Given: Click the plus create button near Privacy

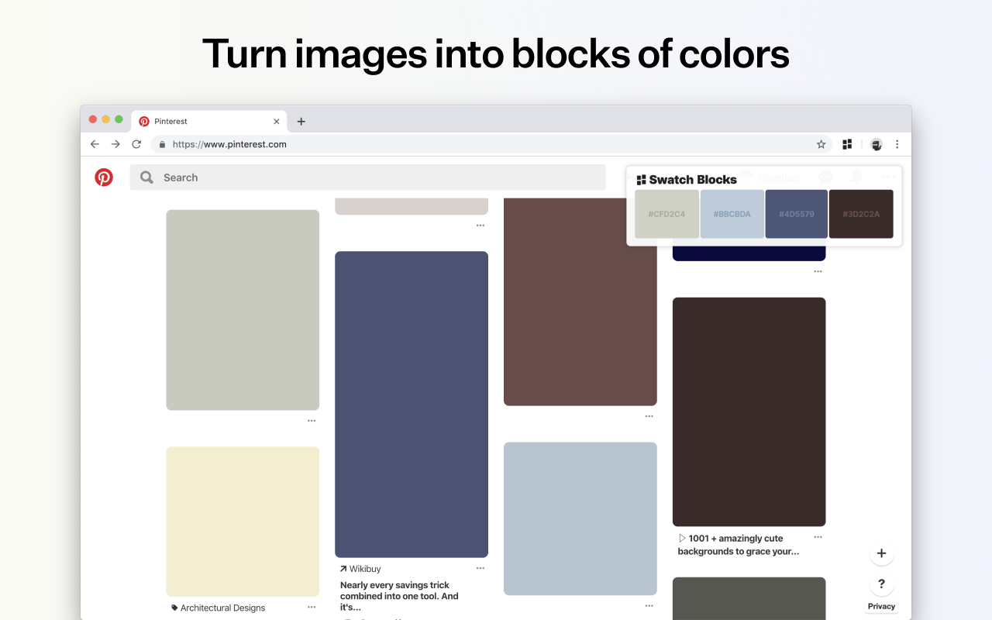Looking at the screenshot, I should [x=881, y=553].
